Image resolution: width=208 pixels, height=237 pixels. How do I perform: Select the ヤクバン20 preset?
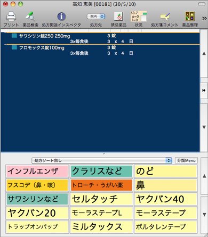[37, 213]
